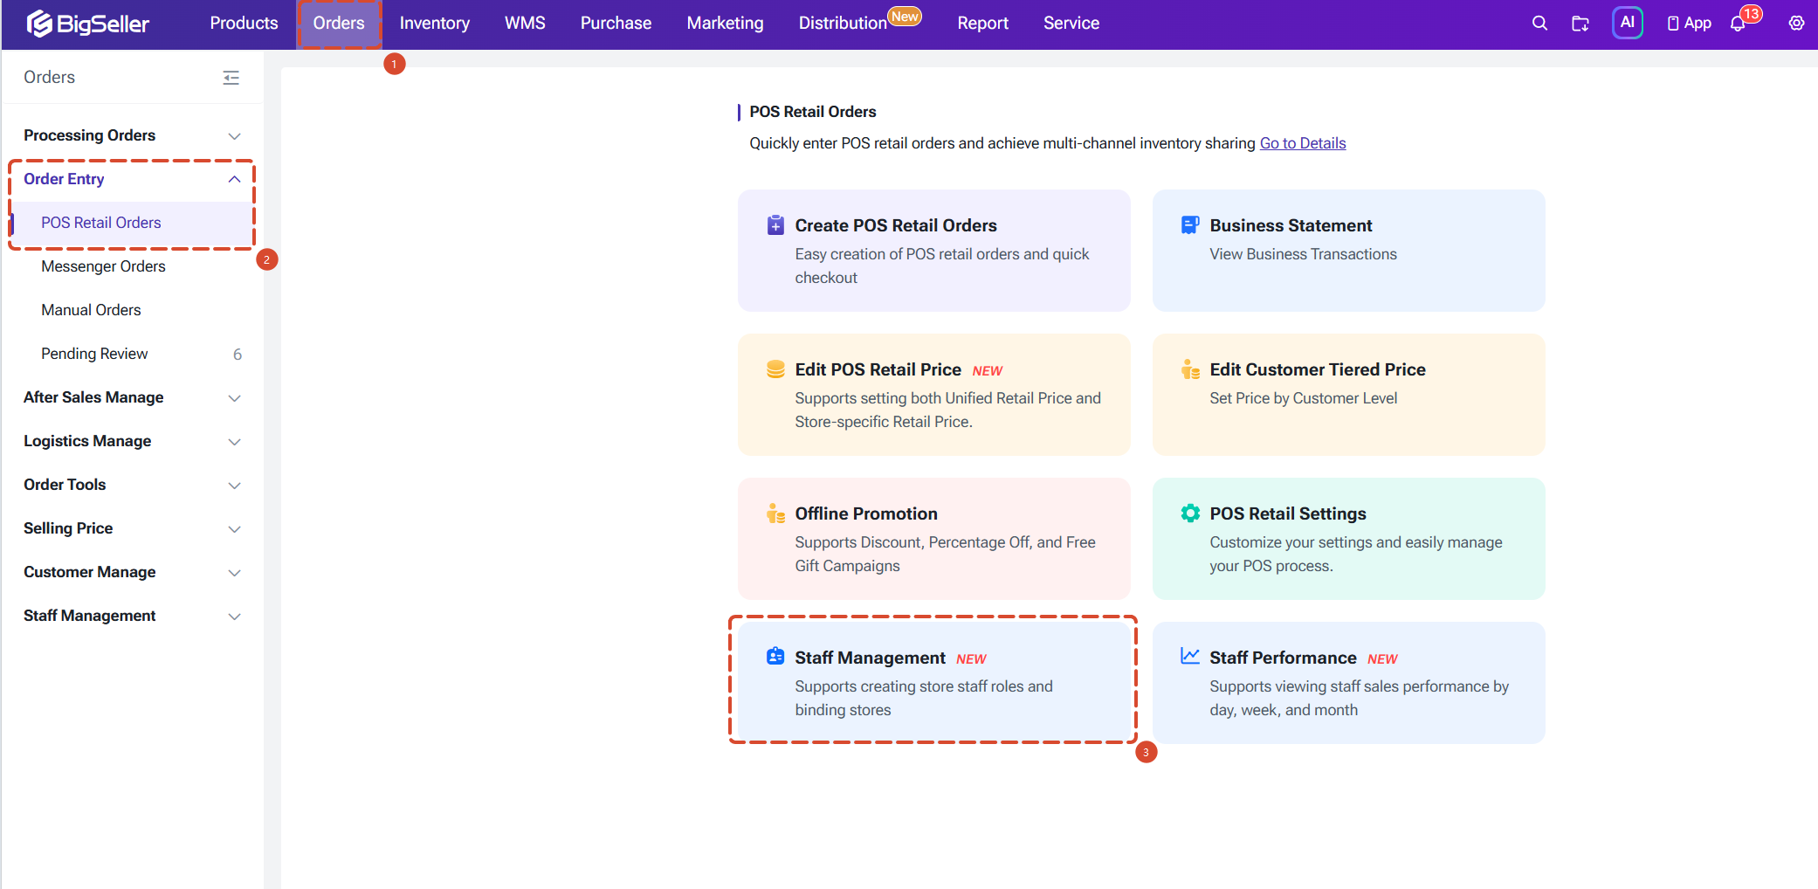Click the folder export icon in header
Screen dimensions: 1818x889
1580,24
